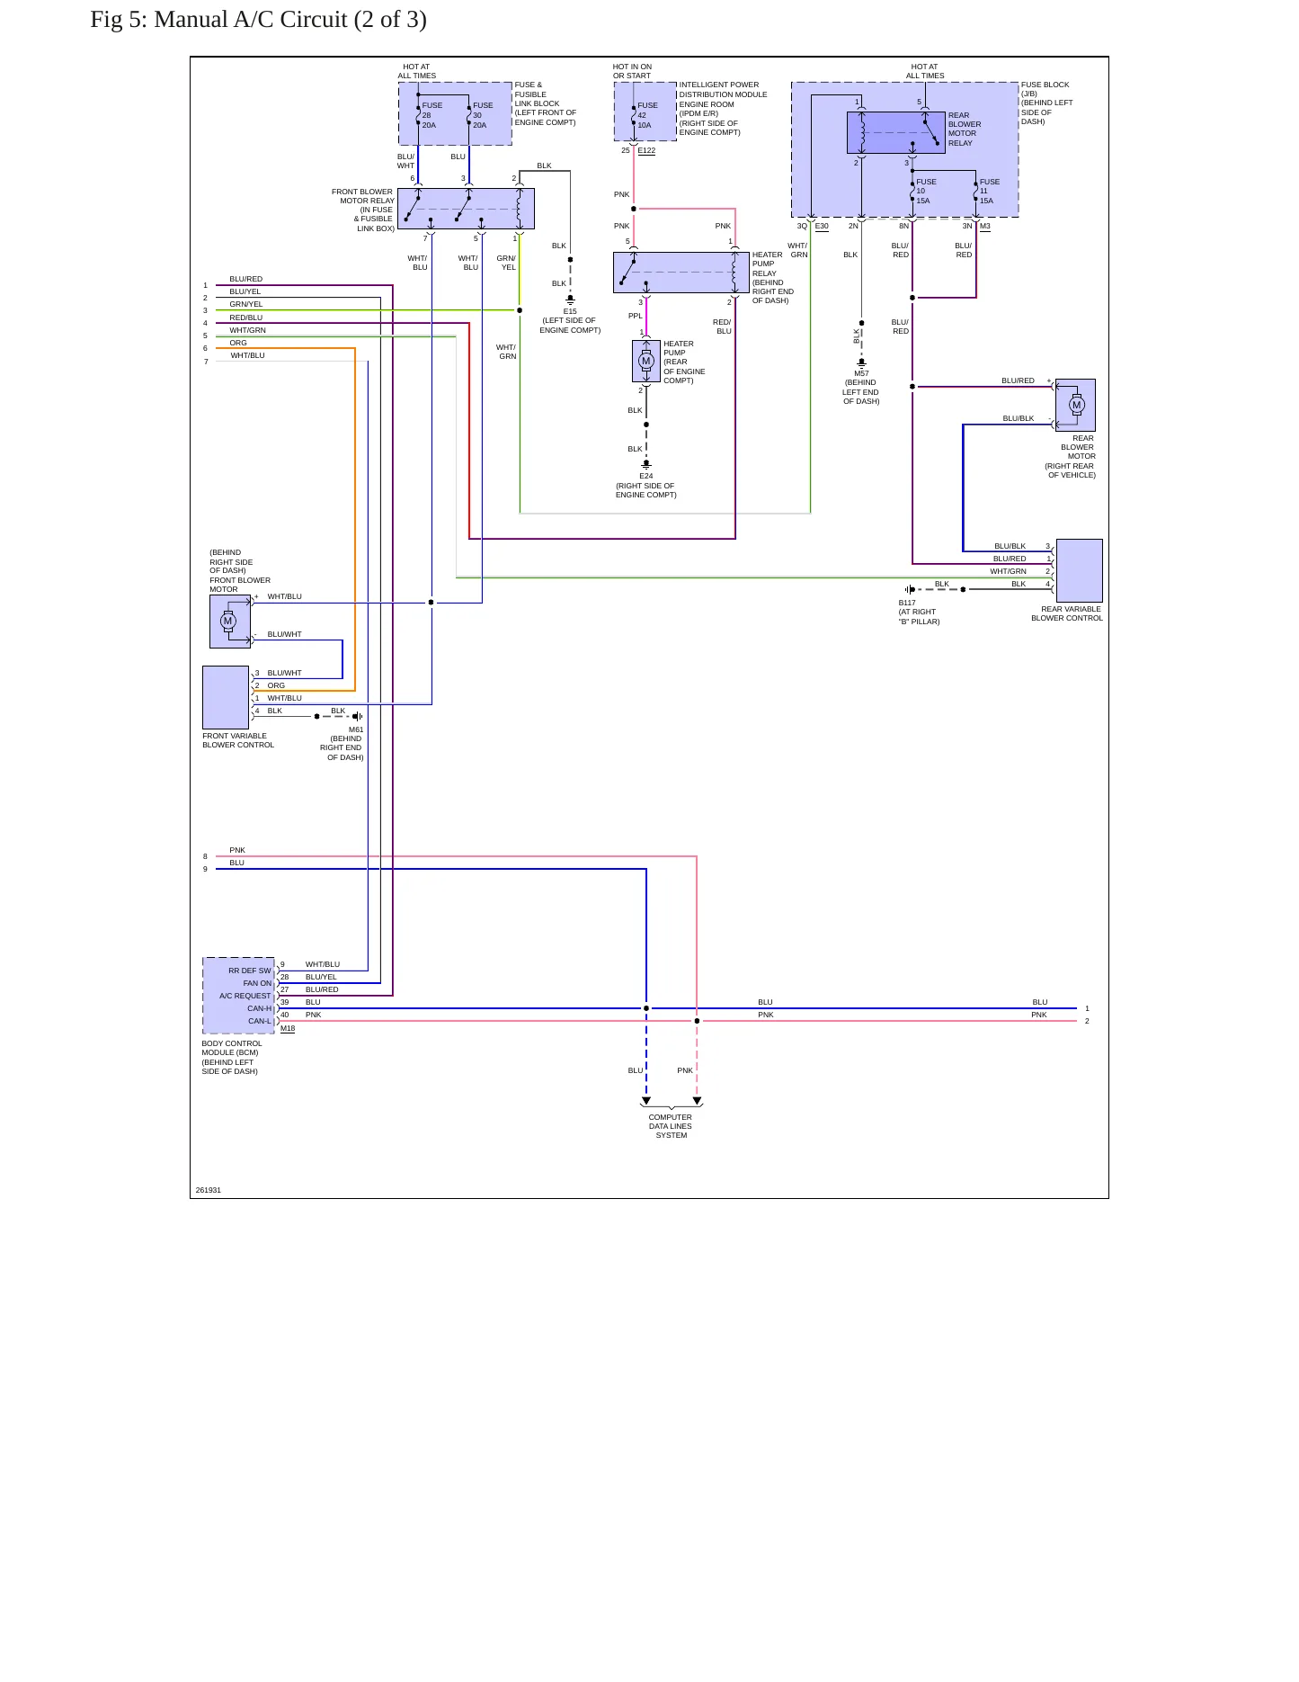Click the FUSE 30 20A label
The width and height of the screenshot is (1299, 1682).
point(483,115)
